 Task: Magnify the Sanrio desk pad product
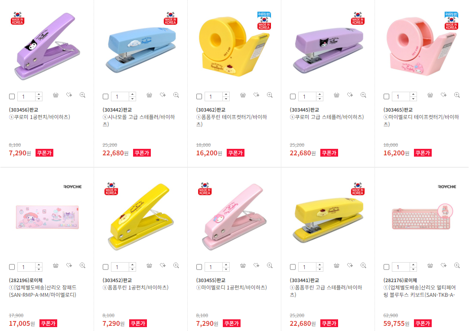(82, 265)
